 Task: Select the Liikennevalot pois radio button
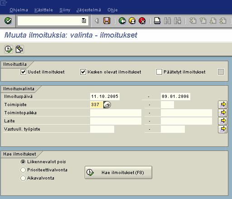23,162
